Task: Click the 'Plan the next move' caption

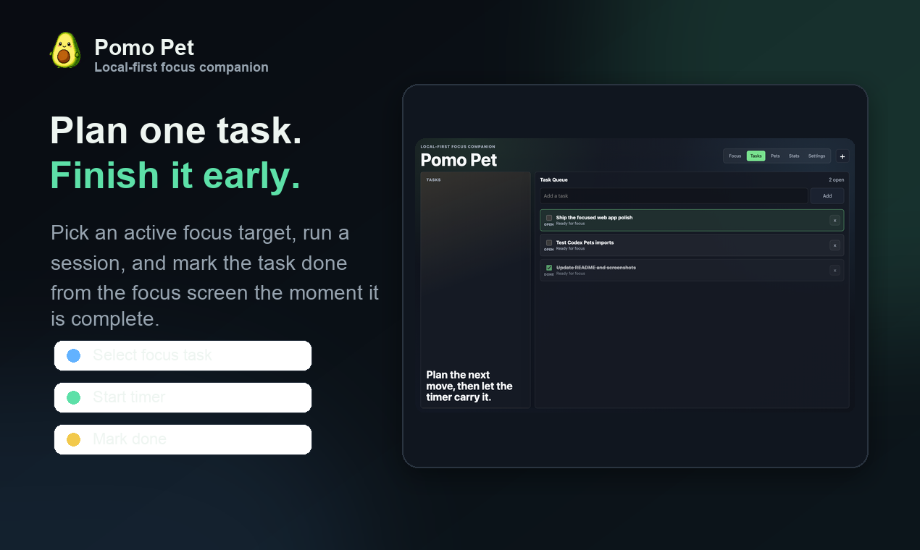Action: (x=469, y=386)
